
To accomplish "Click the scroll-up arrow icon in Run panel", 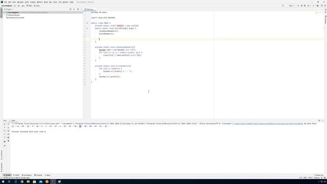I will point(8,124).
